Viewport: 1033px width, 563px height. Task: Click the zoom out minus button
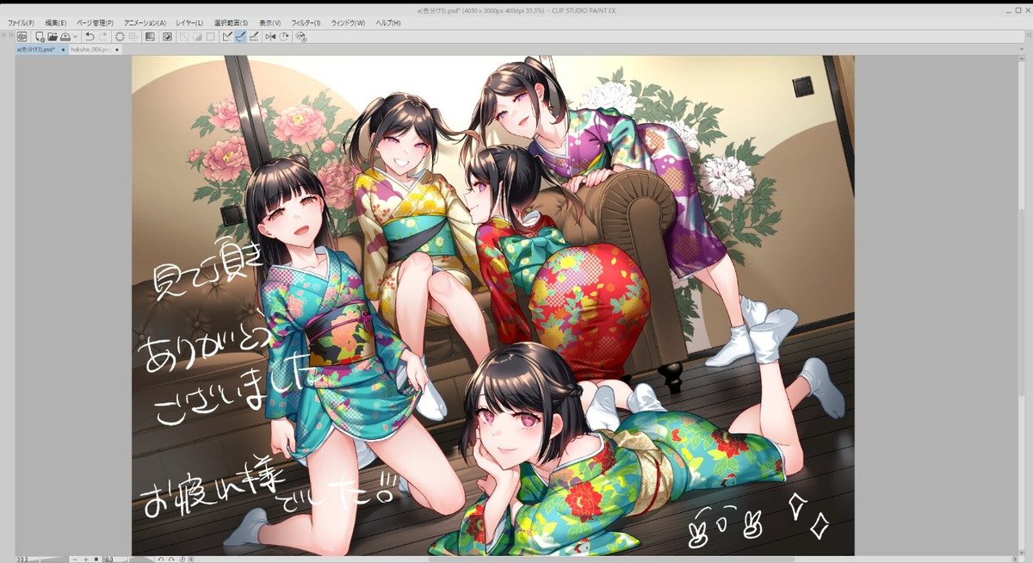pyautogui.click(x=75, y=559)
